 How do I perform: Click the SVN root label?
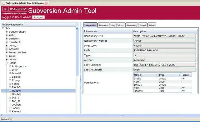(x=7, y=28)
